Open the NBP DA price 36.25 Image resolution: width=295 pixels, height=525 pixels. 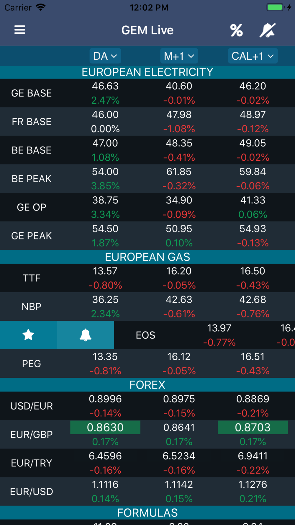(105, 299)
